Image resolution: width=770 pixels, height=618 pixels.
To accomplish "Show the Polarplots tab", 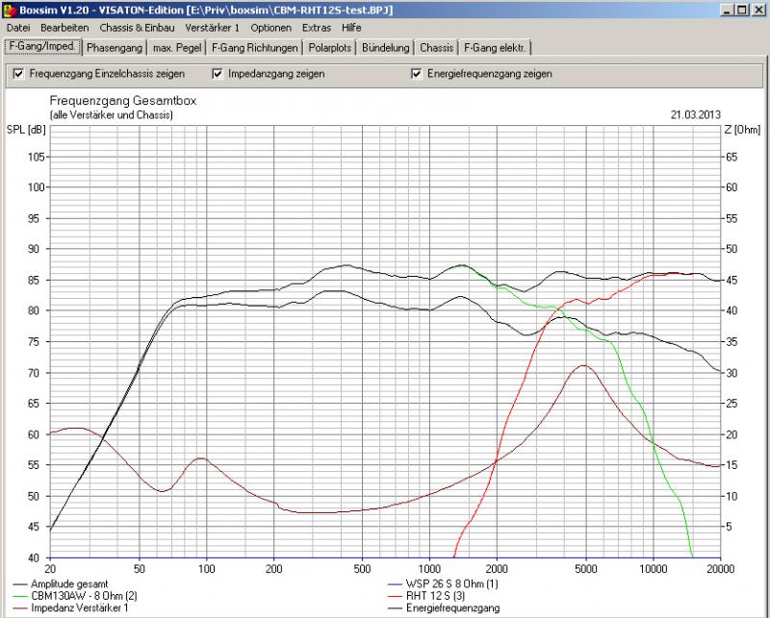I will coord(330,47).
